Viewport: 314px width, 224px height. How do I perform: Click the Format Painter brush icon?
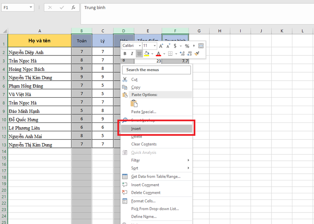[x=197, y=54]
